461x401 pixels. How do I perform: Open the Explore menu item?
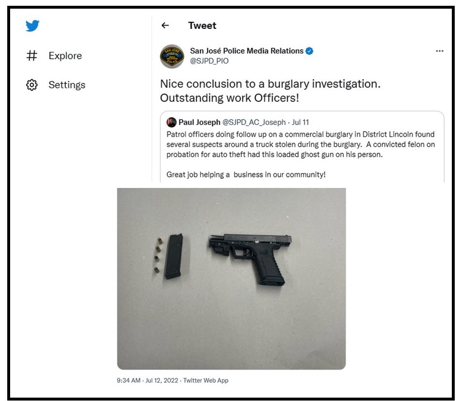pos(65,56)
